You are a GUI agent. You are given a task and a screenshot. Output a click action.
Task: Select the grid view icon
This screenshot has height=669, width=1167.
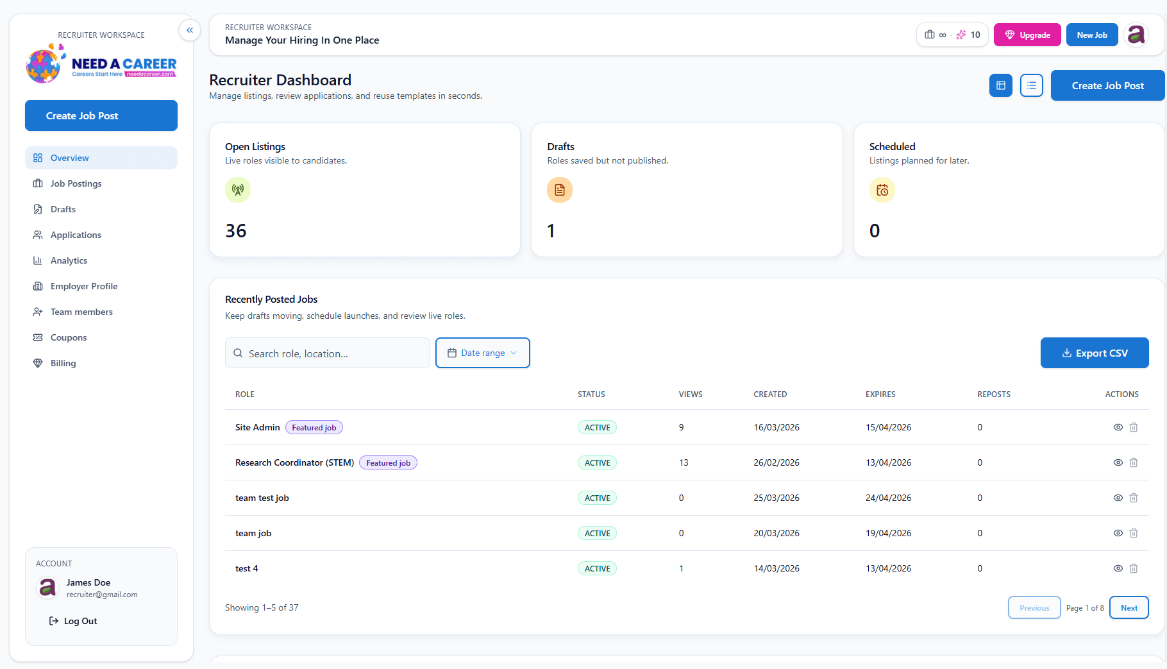point(1000,85)
